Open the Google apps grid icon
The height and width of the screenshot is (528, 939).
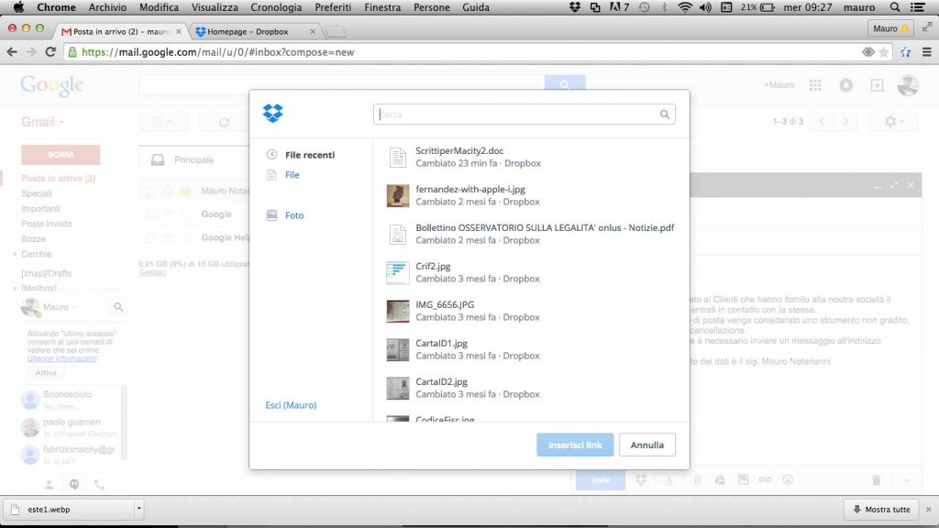tap(815, 85)
